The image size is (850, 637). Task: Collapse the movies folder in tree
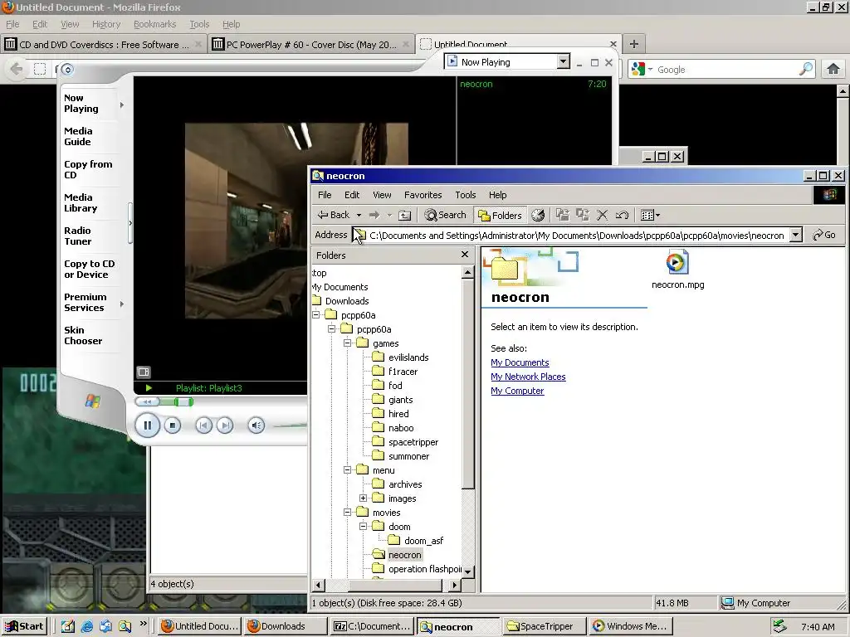(x=348, y=512)
